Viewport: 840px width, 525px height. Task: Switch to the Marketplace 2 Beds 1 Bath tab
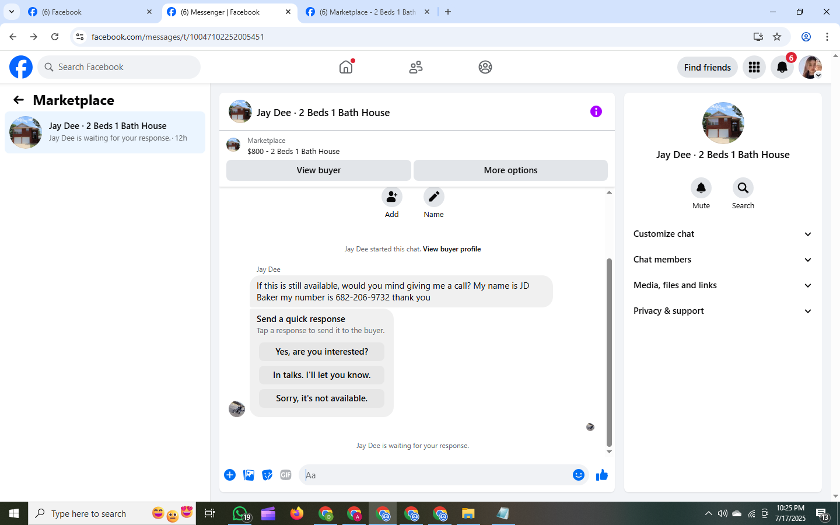pyautogui.click(x=368, y=12)
